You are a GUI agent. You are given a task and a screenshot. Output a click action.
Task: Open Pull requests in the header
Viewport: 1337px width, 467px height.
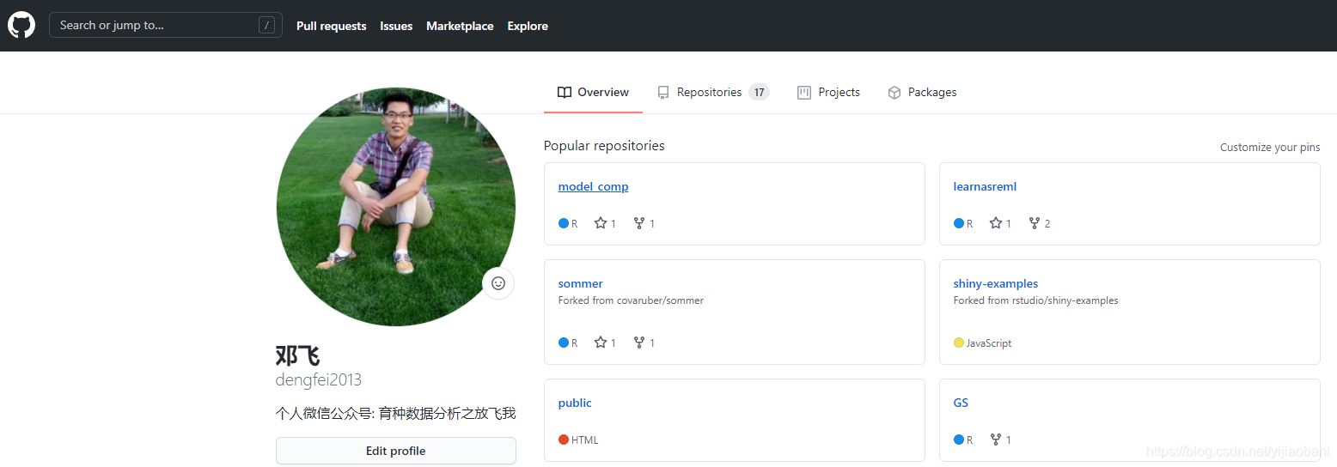332,26
